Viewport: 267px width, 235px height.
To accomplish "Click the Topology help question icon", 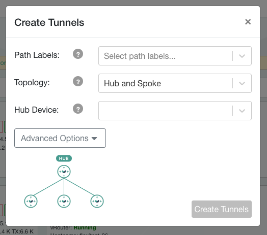I will click(78, 81).
